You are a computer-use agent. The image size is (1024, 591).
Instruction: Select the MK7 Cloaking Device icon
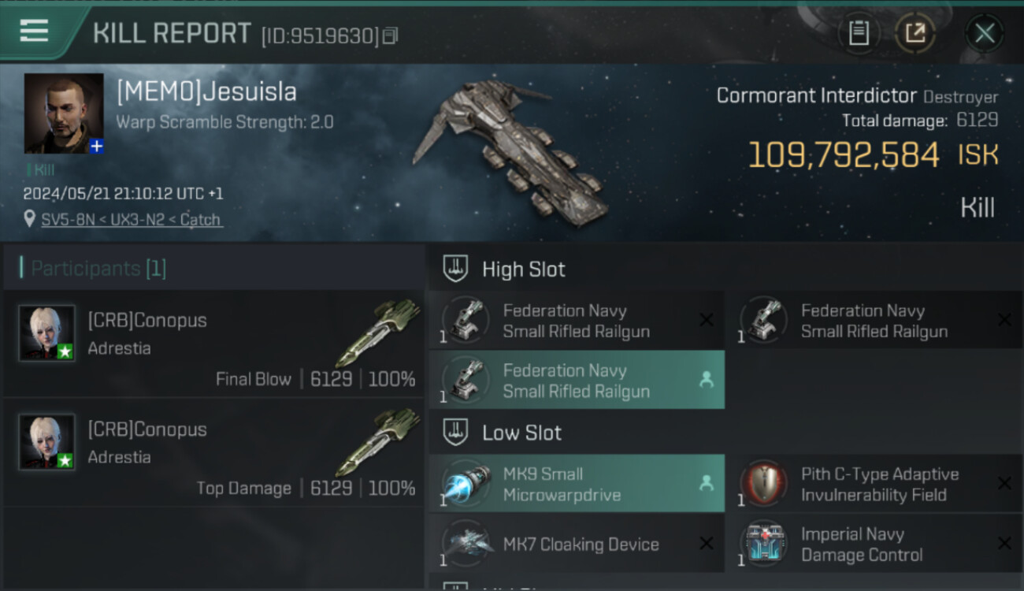click(x=466, y=544)
